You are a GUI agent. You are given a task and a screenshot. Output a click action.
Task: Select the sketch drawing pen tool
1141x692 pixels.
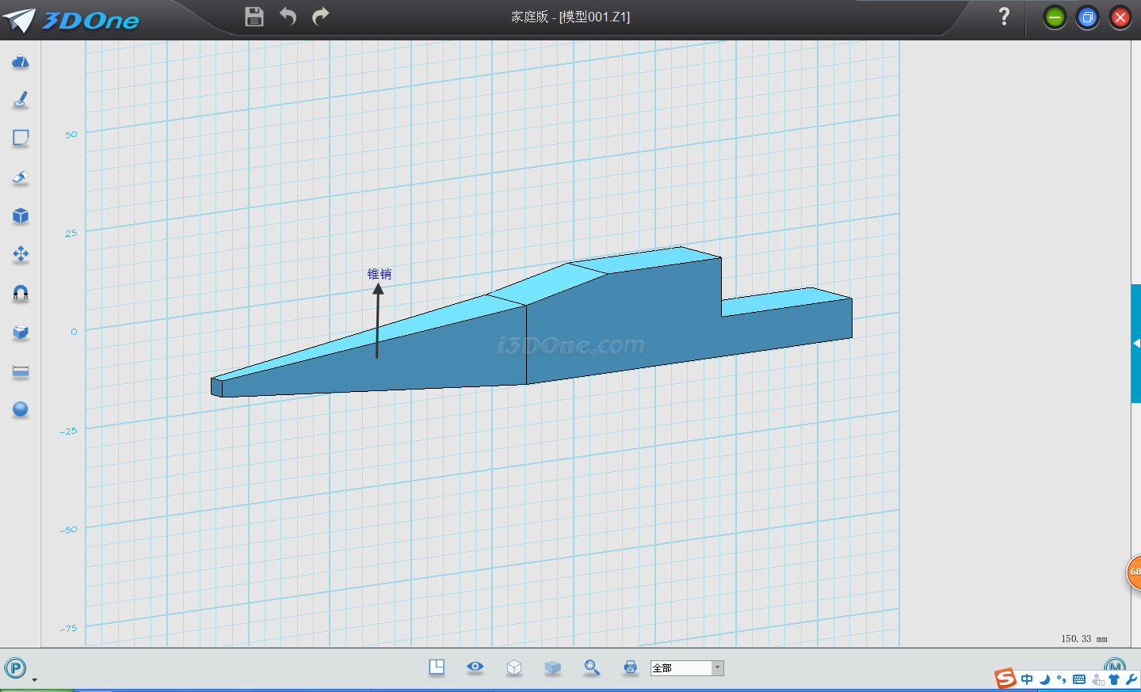point(21,100)
